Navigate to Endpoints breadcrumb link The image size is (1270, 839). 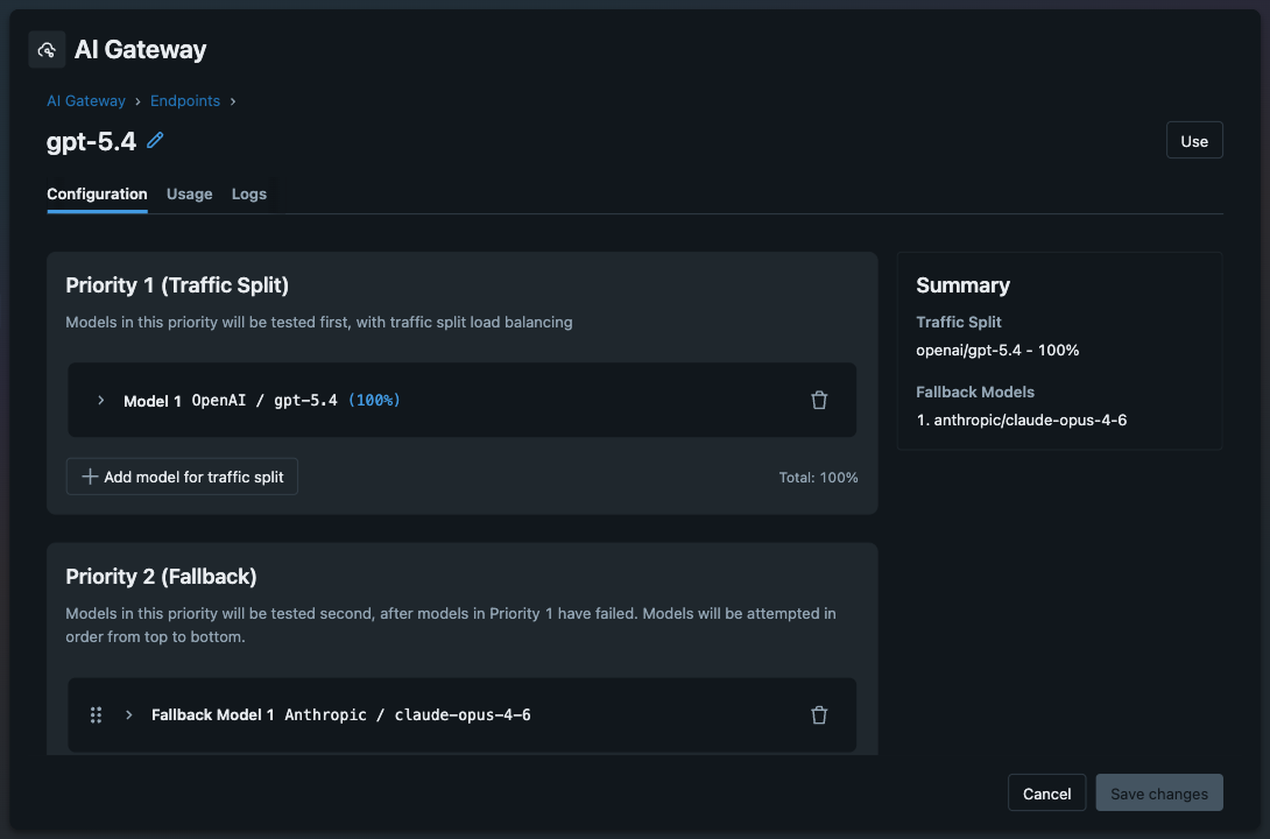(185, 101)
